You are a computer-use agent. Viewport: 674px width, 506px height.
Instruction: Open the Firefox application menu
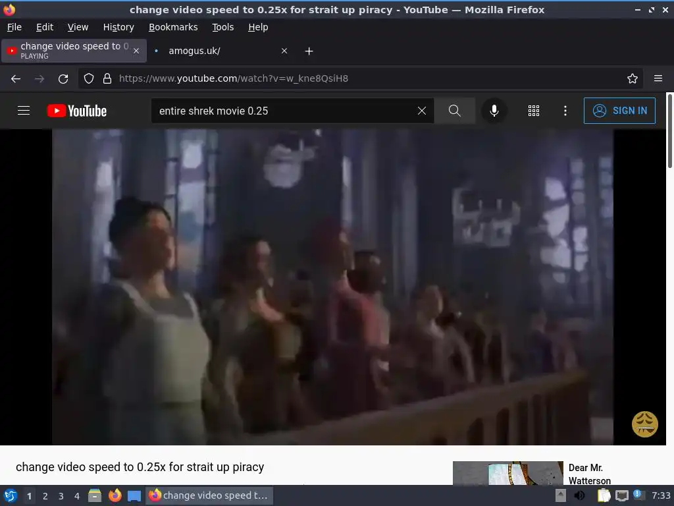tap(658, 79)
